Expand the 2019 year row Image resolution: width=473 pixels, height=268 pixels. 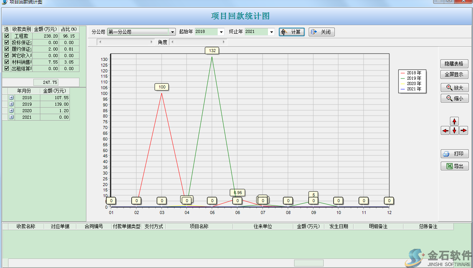[11, 104]
